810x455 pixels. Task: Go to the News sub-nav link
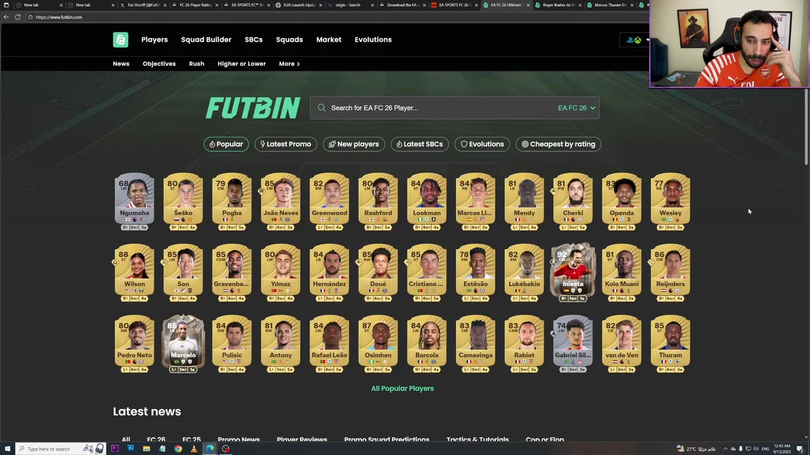coord(121,64)
